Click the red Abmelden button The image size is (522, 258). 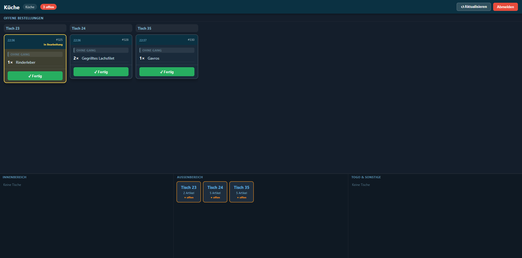point(505,7)
